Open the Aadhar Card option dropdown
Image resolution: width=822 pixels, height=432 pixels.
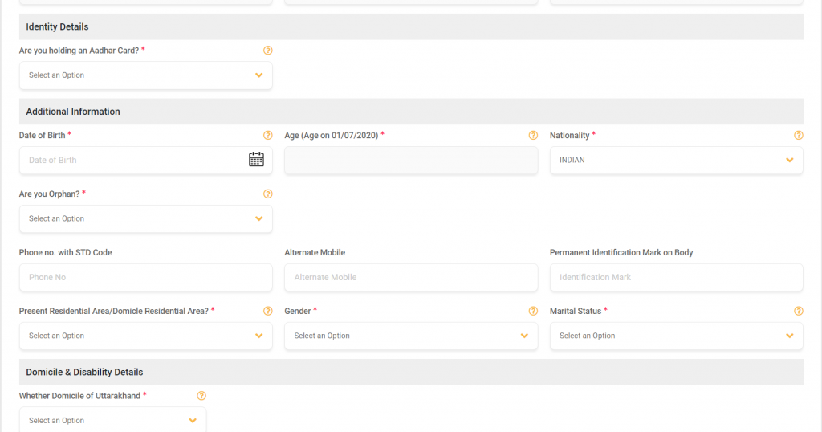point(146,75)
